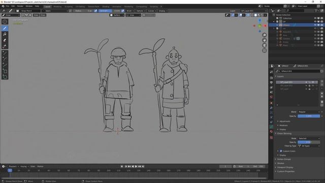This screenshot has height=183, width=325.
Task: Open the Edit menu
Action: click(13, 6)
